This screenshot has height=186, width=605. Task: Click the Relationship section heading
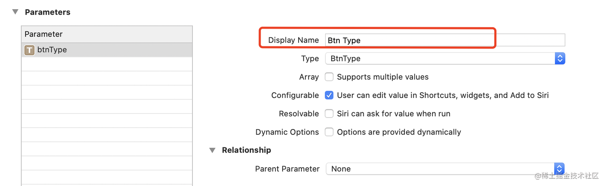[x=246, y=150]
